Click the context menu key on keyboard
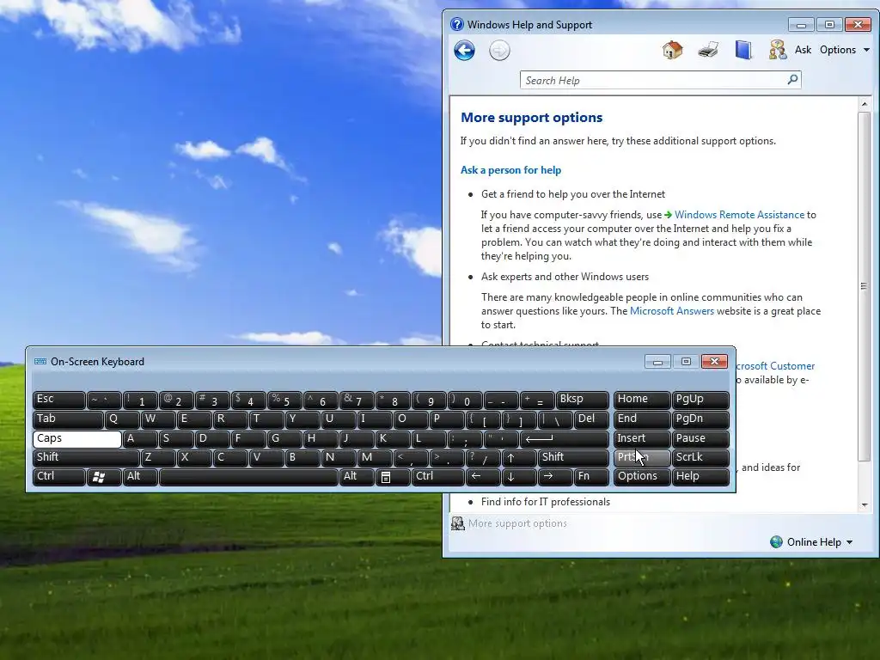Screen dimensions: 880x660 393,477
